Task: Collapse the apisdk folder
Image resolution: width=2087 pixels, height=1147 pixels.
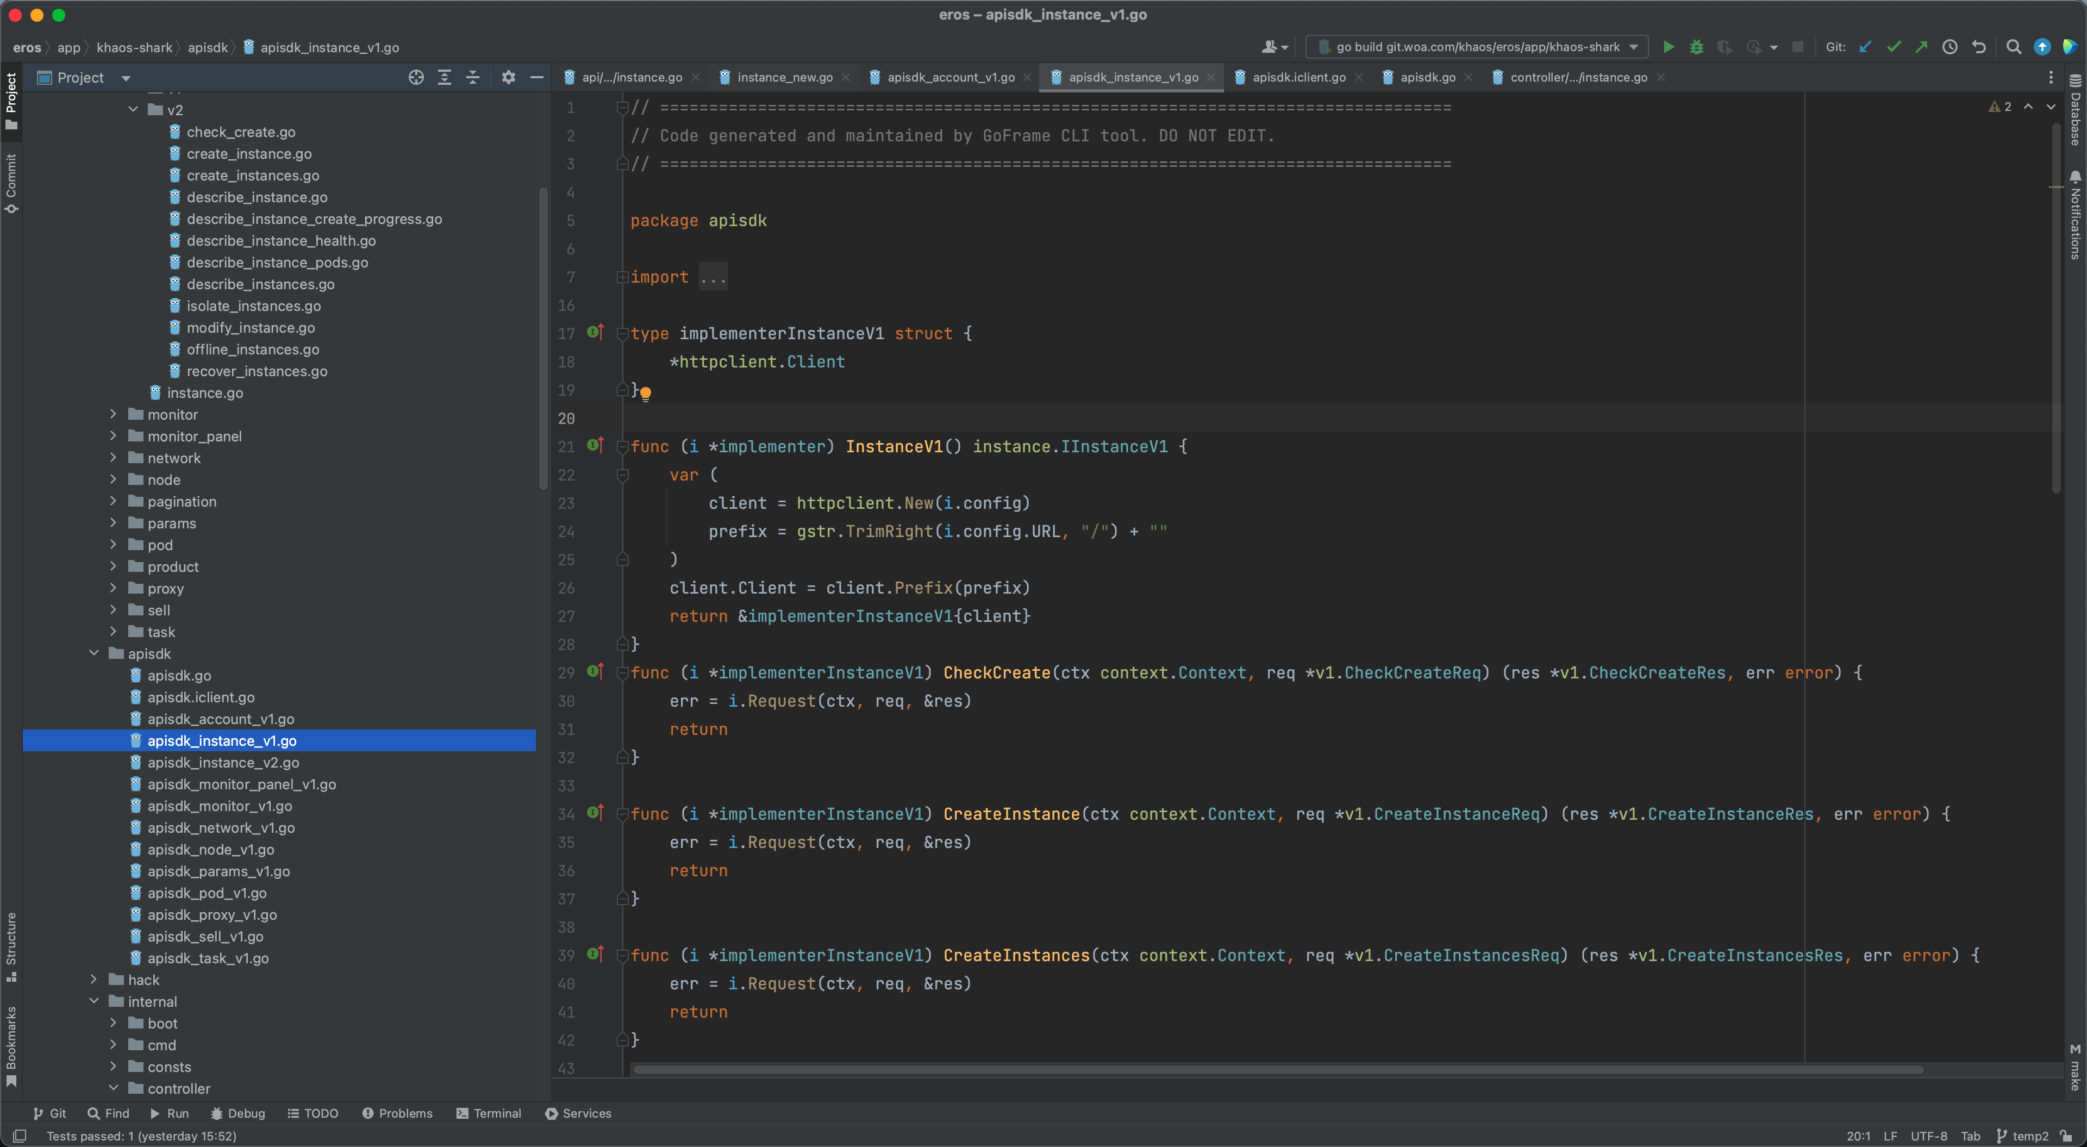Action: point(94,653)
